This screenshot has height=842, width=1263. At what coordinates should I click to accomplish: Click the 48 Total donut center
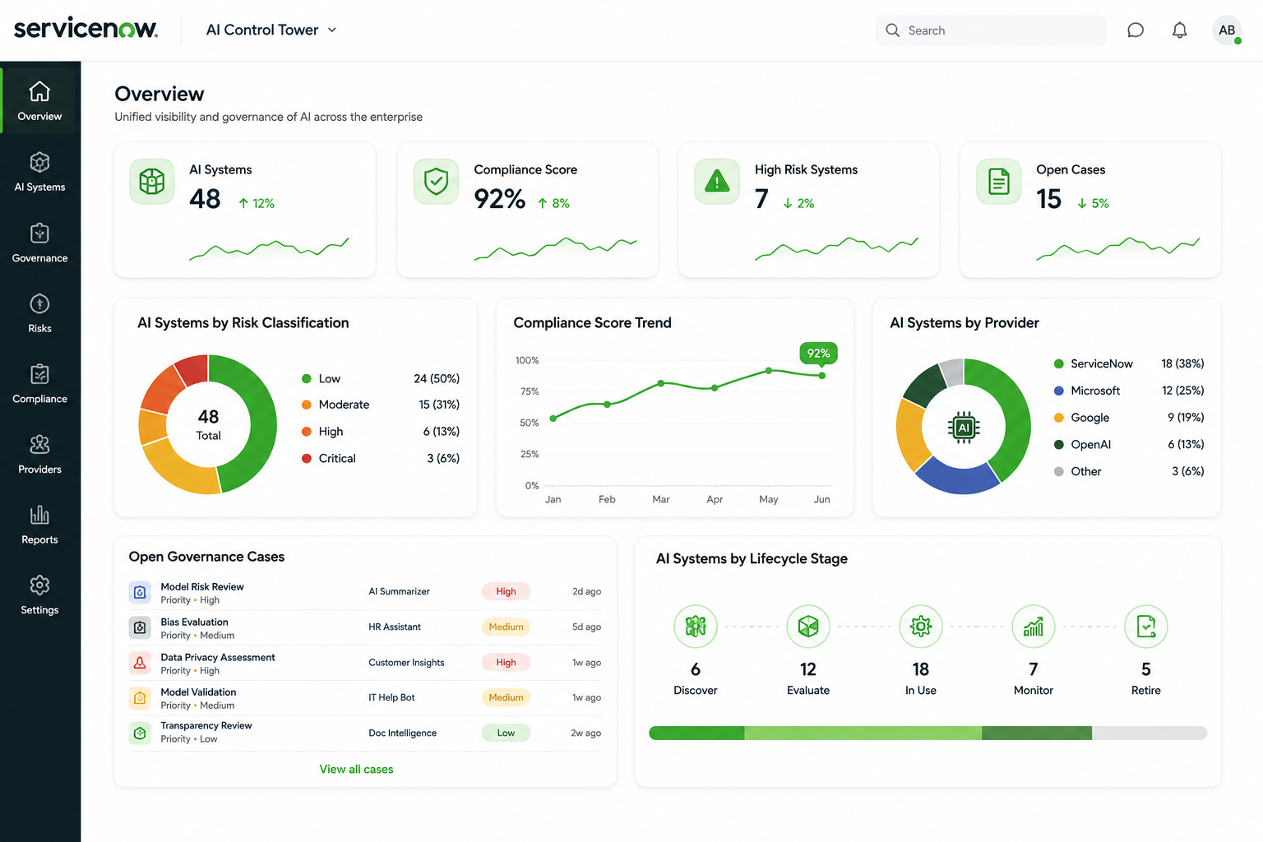[x=208, y=424]
